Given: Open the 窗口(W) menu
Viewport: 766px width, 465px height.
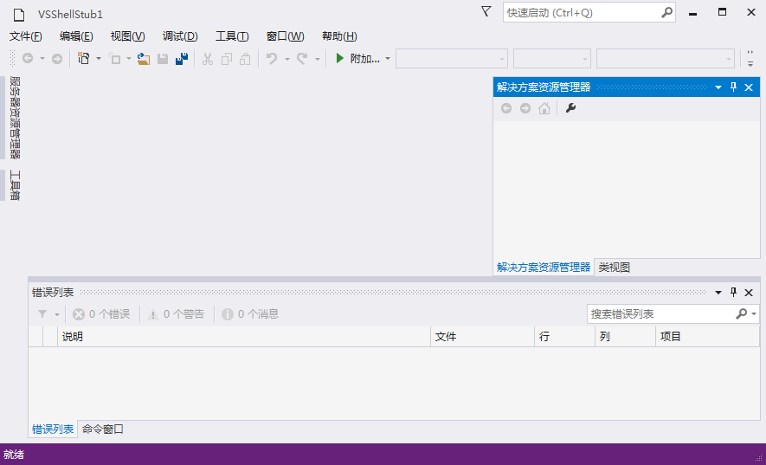Looking at the screenshot, I should pos(286,36).
